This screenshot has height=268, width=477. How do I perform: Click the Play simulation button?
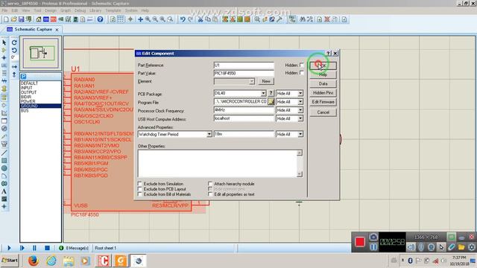(9, 248)
